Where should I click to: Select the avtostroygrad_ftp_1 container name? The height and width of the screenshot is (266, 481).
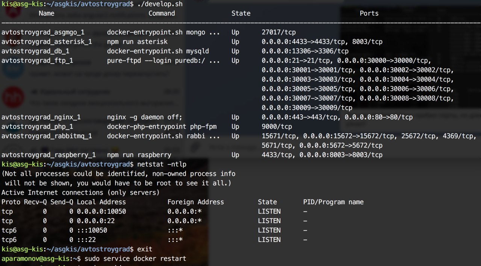tap(37, 61)
